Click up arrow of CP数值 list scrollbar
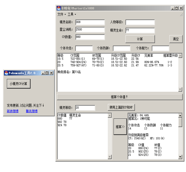Image resolution: width=186 pixels, height=172 pixels. pyautogui.click(x=110, y=115)
